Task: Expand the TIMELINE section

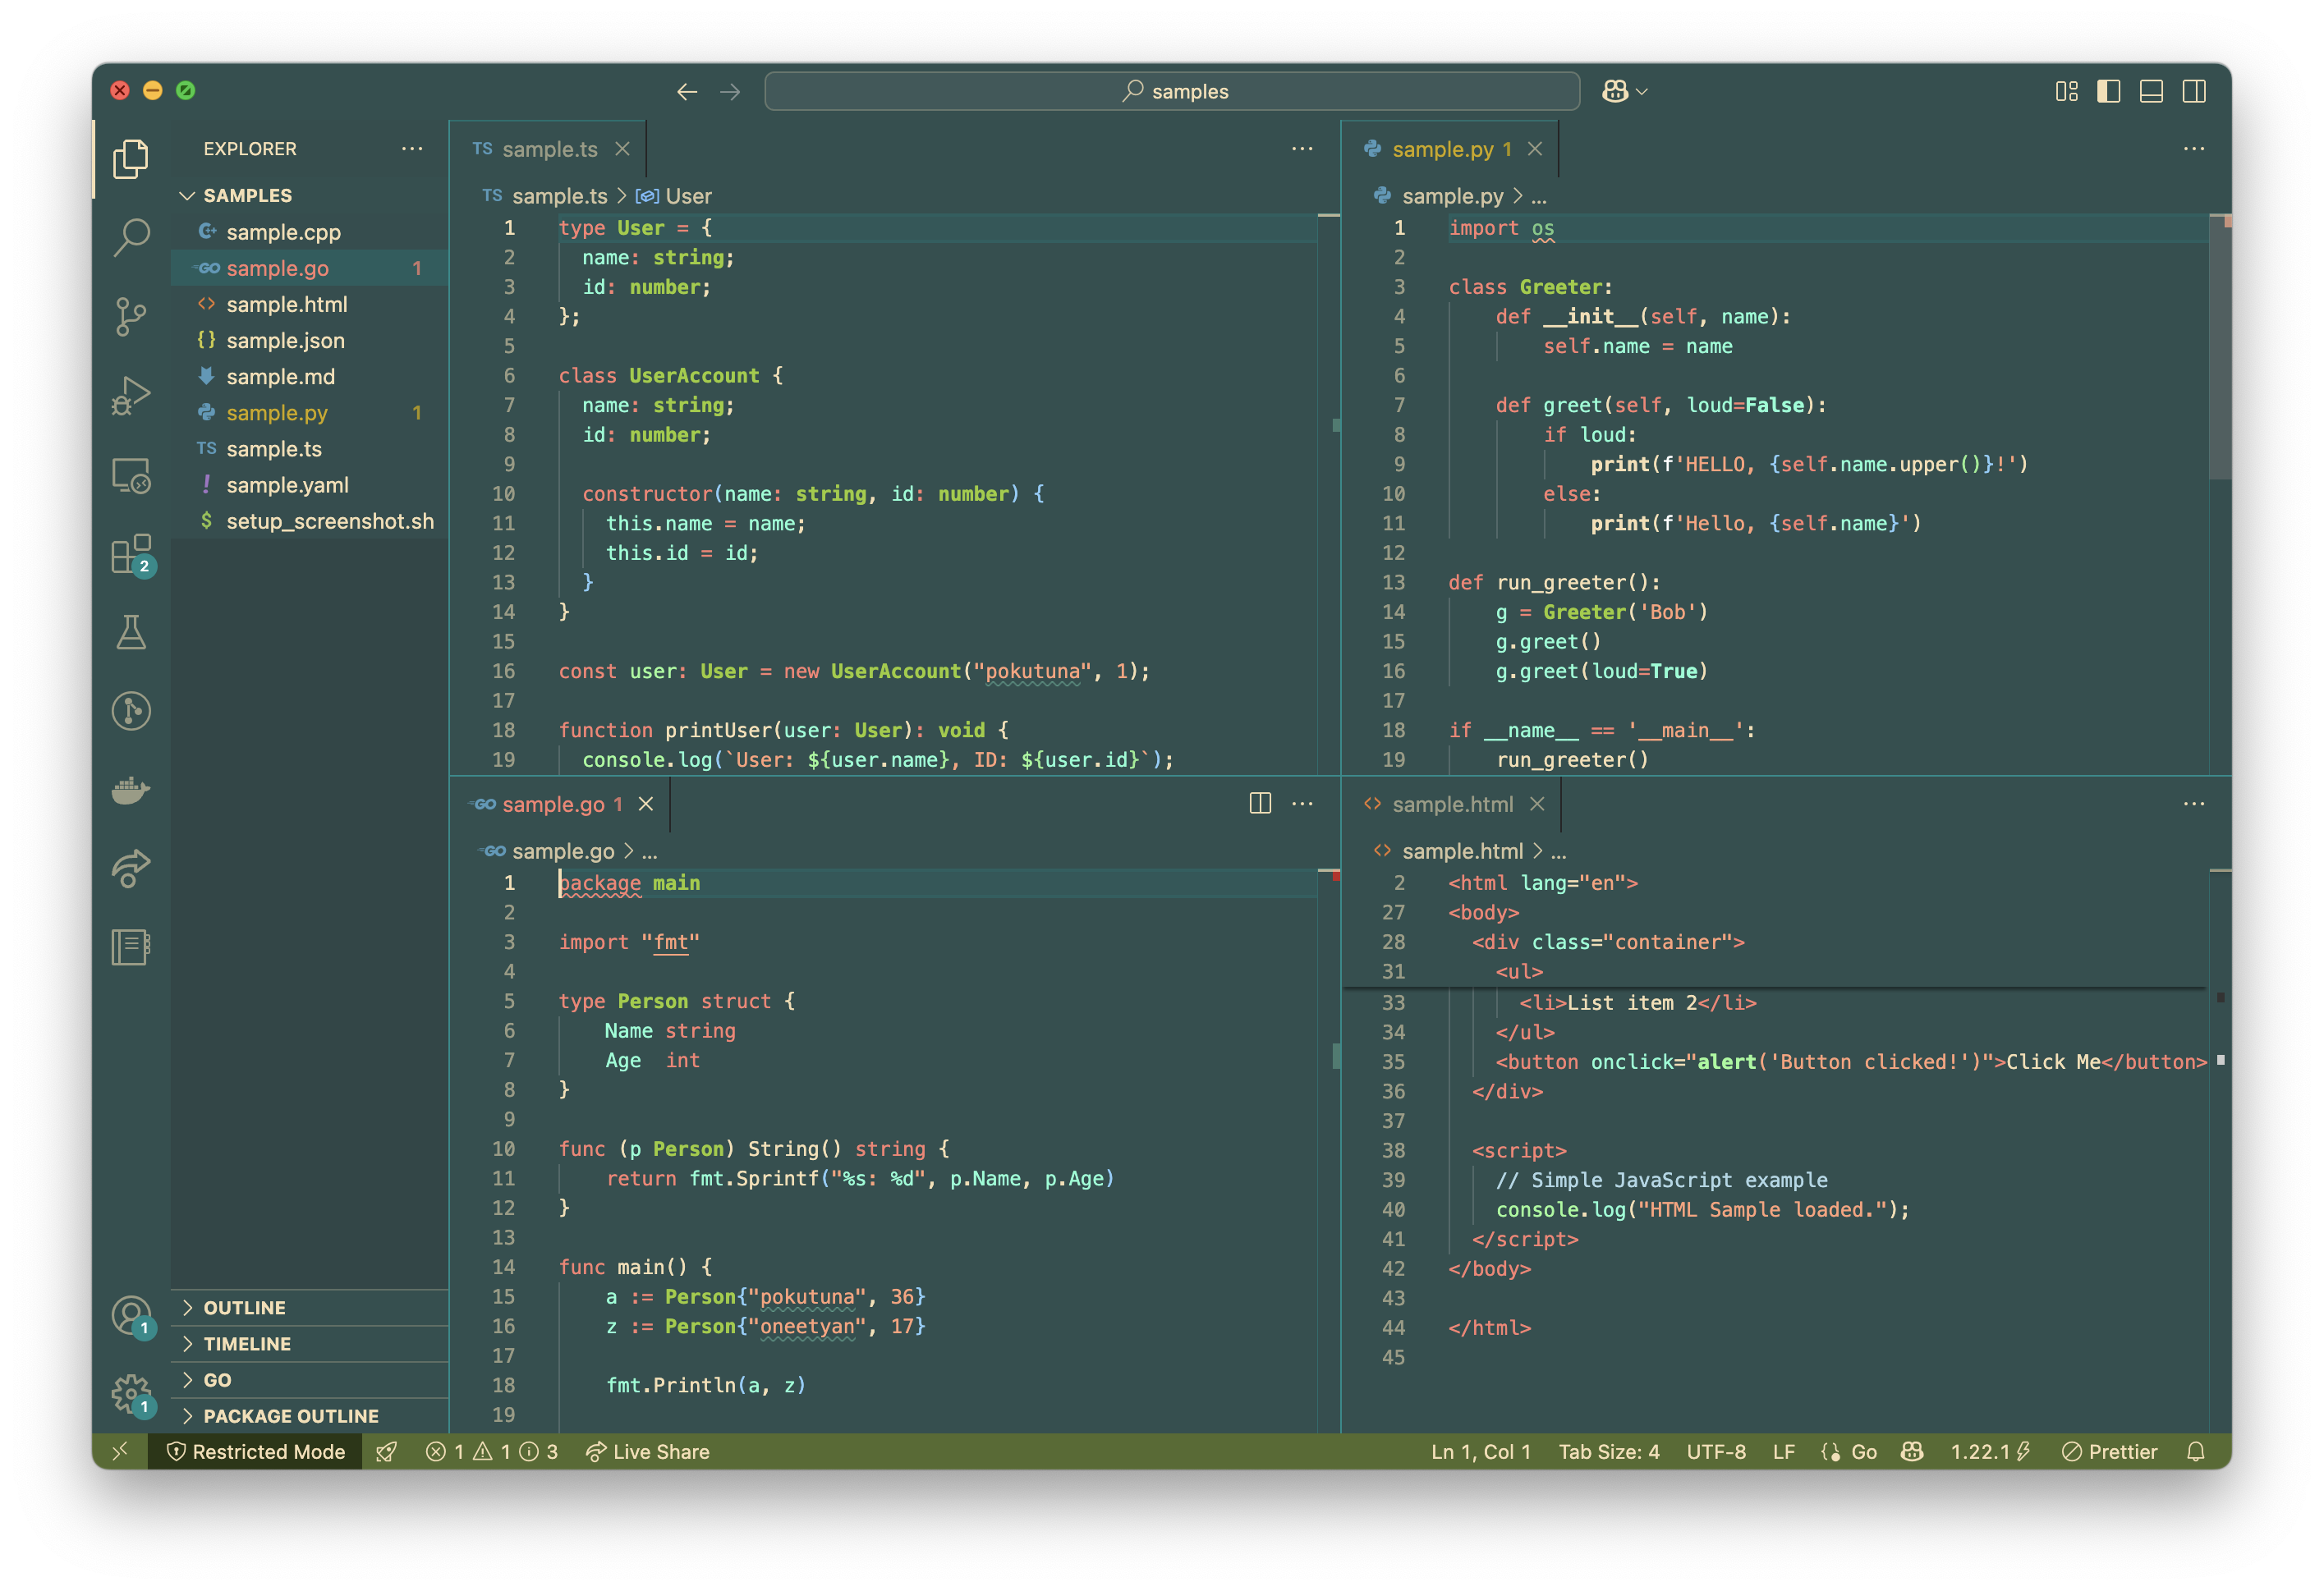Action: [x=246, y=1343]
